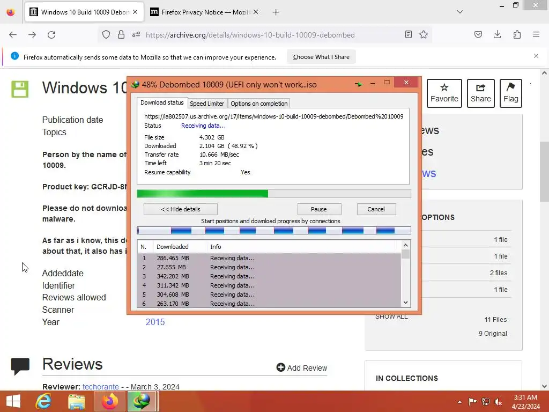Click the green download progress bar
The image size is (549, 412).
click(274, 194)
